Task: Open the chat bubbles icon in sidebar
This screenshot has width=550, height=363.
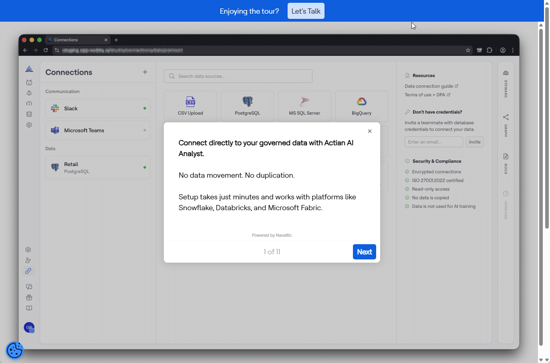Action: point(29,287)
